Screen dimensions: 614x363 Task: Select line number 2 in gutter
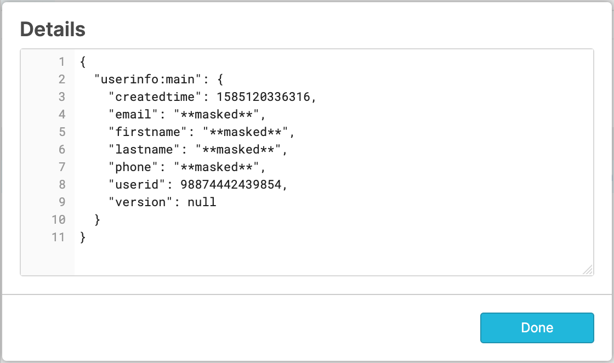point(61,80)
